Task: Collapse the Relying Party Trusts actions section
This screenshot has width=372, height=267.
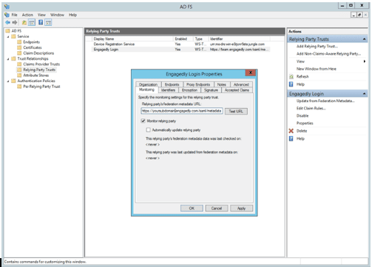Action: coord(364,39)
